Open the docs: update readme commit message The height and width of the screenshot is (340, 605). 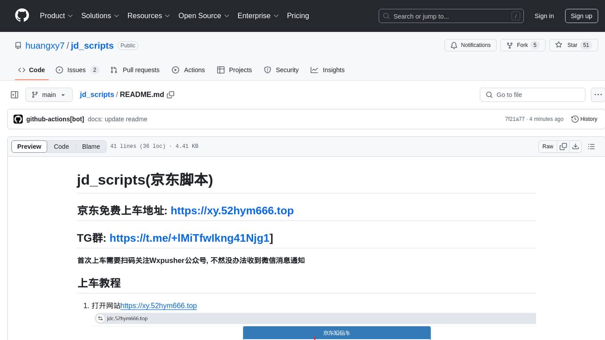117,119
